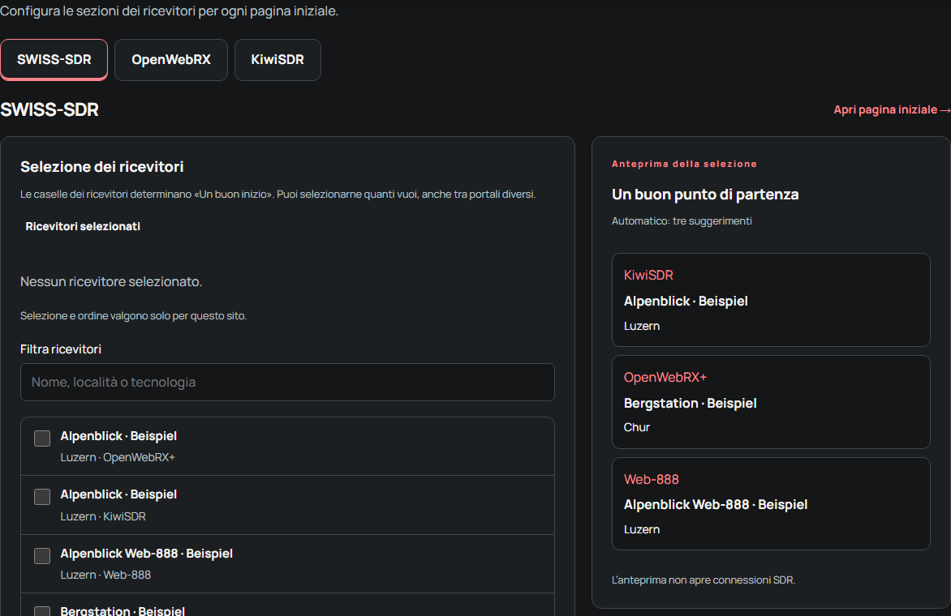951x616 pixels.
Task: Click the 'L'anteprima non apre connessioni SDR.' note
Action: pyautogui.click(x=704, y=580)
